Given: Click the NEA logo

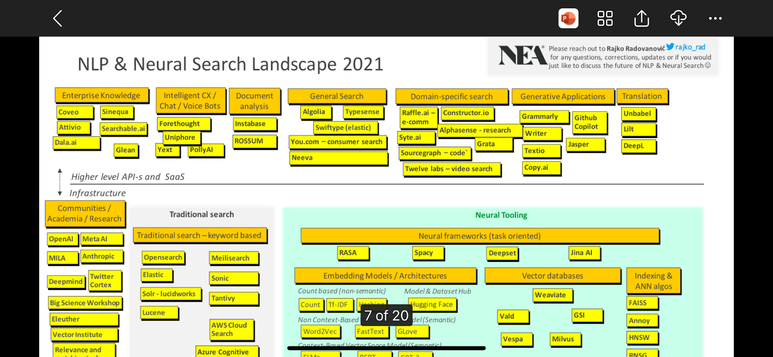Looking at the screenshot, I should (522, 55).
